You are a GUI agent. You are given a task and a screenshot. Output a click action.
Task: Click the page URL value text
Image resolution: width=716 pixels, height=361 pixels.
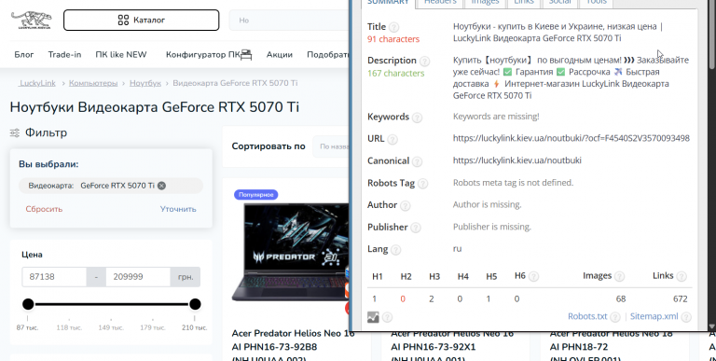pos(571,138)
